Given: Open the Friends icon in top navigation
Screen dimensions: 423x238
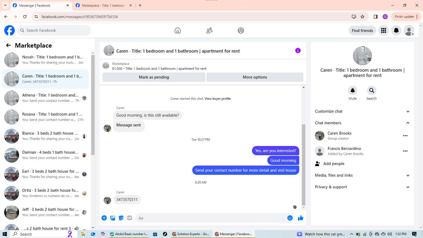Looking at the screenshot, I should click(209, 30).
